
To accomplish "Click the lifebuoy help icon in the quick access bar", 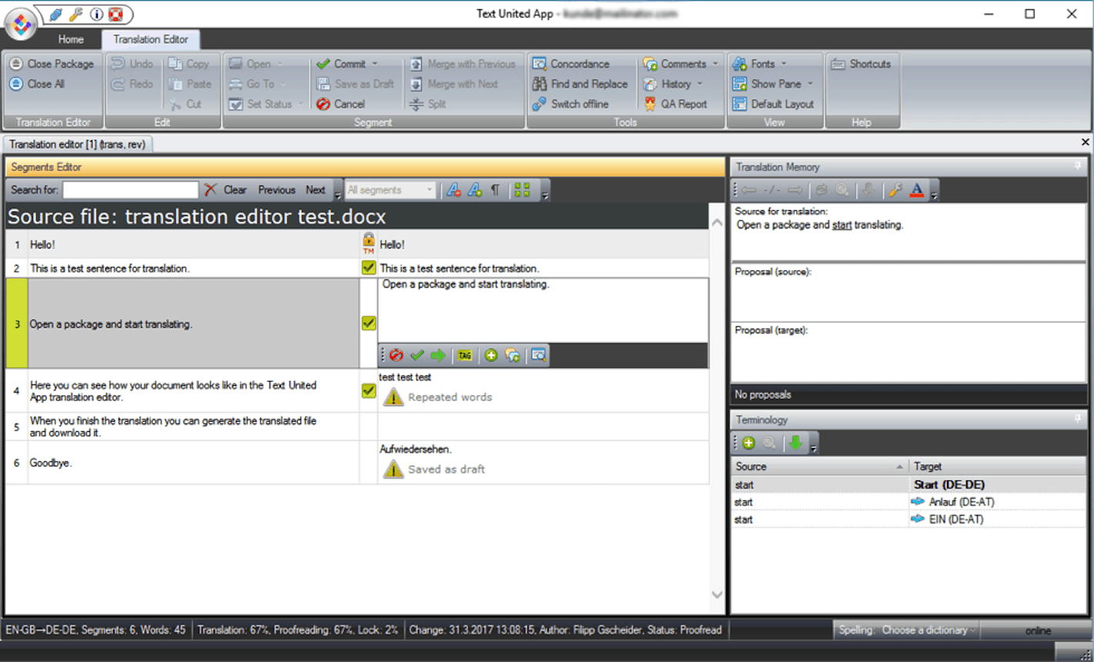I will pyautogui.click(x=115, y=15).
